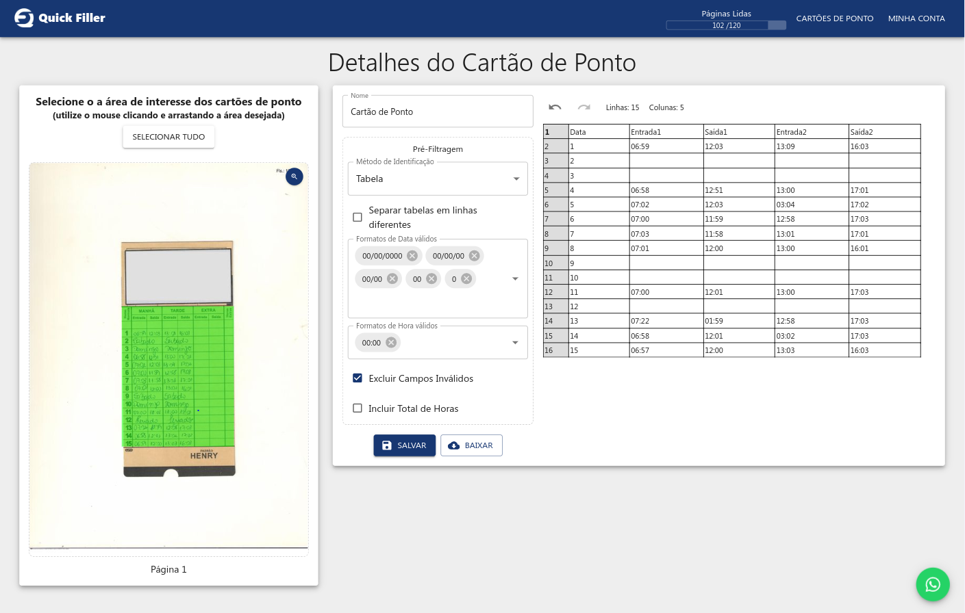Click the Páginas Lidas progress bar
This screenshot has width=965, height=613.
tap(726, 25)
